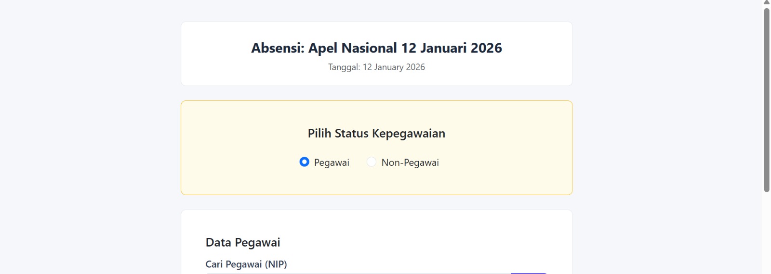Click "12 Januari 2026" in the bold title
This screenshot has height=274, width=771.
tap(452, 48)
